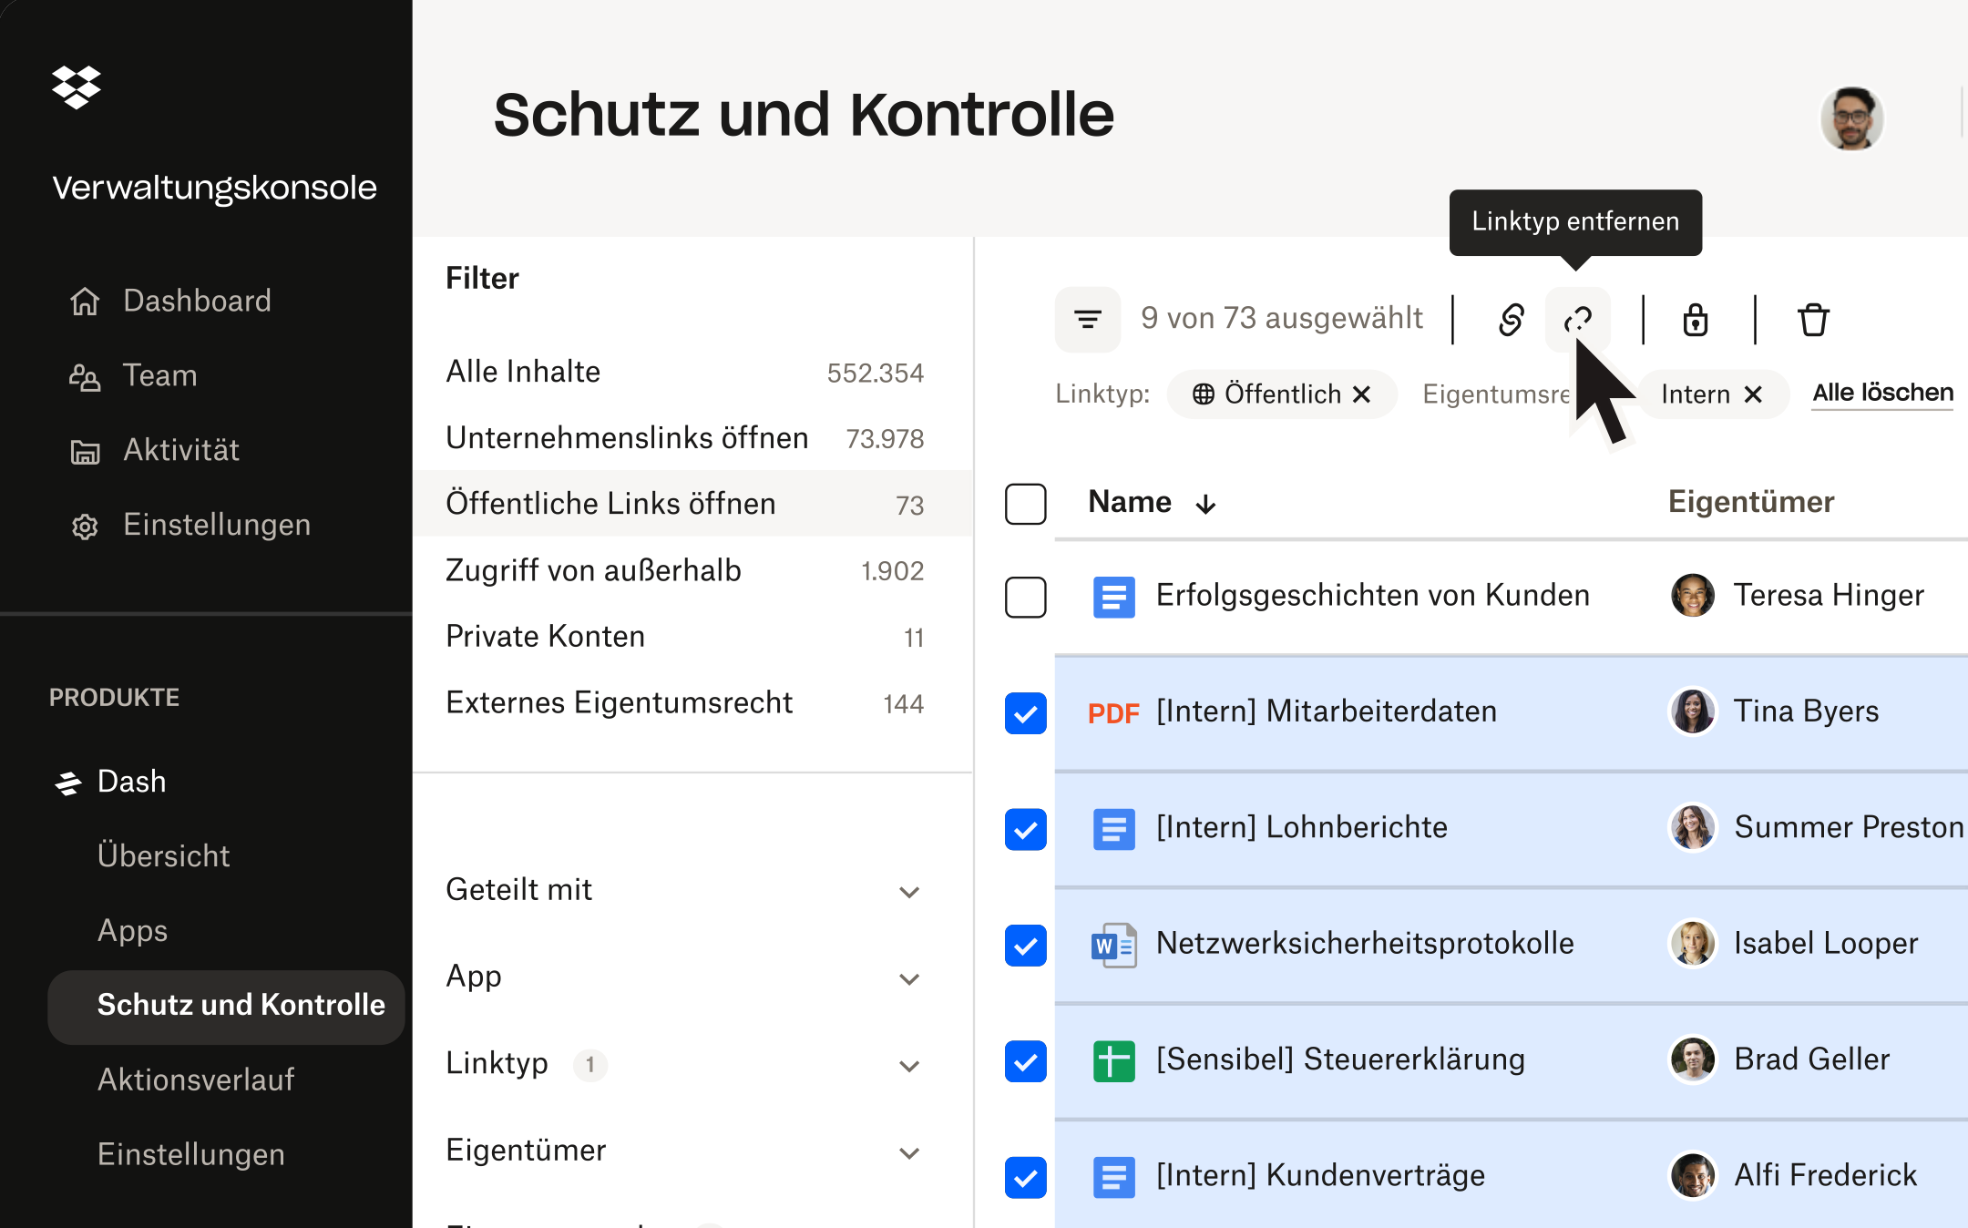Click the PDF icon of Mitarbeiterdaten
This screenshot has height=1228, width=1968.
1113,712
